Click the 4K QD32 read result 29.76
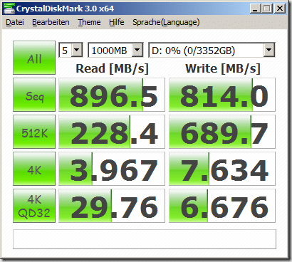 [x=112, y=206]
